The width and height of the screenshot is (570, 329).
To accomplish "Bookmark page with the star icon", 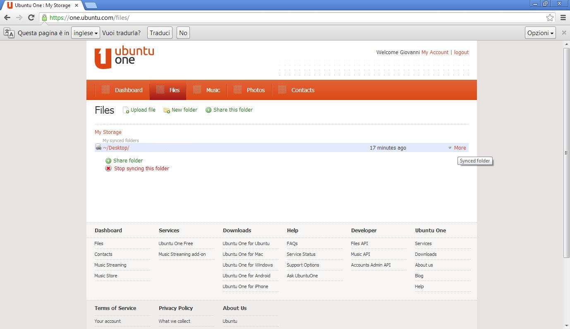I will click(550, 17).
